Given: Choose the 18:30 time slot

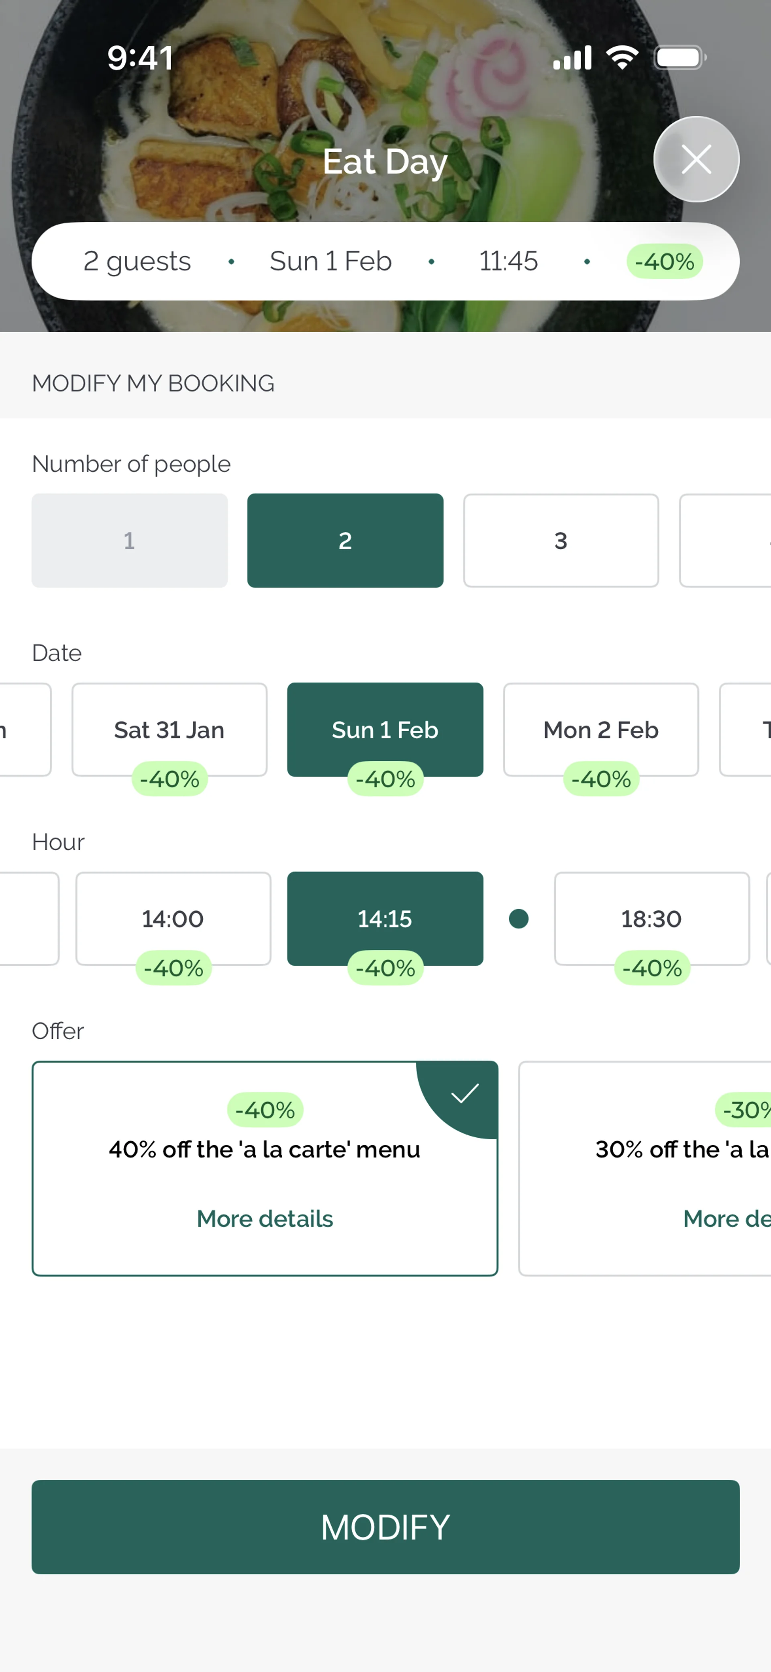Looking at the screenshot, I should pyautogui.click(x=652, y=918).
